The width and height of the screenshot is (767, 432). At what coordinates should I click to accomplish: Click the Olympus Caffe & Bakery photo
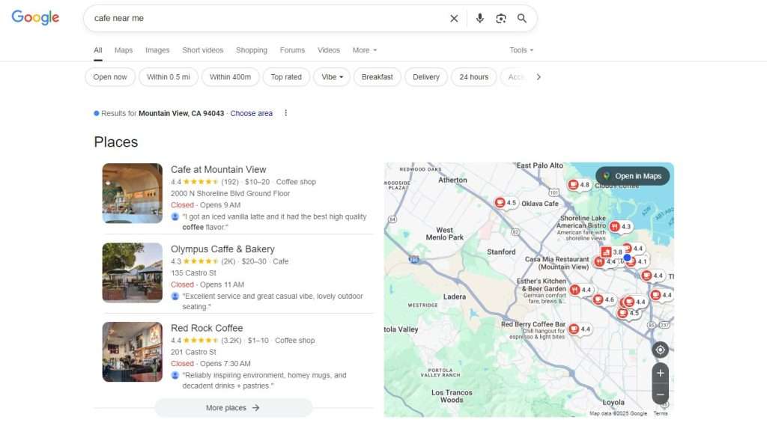point(132,273)
